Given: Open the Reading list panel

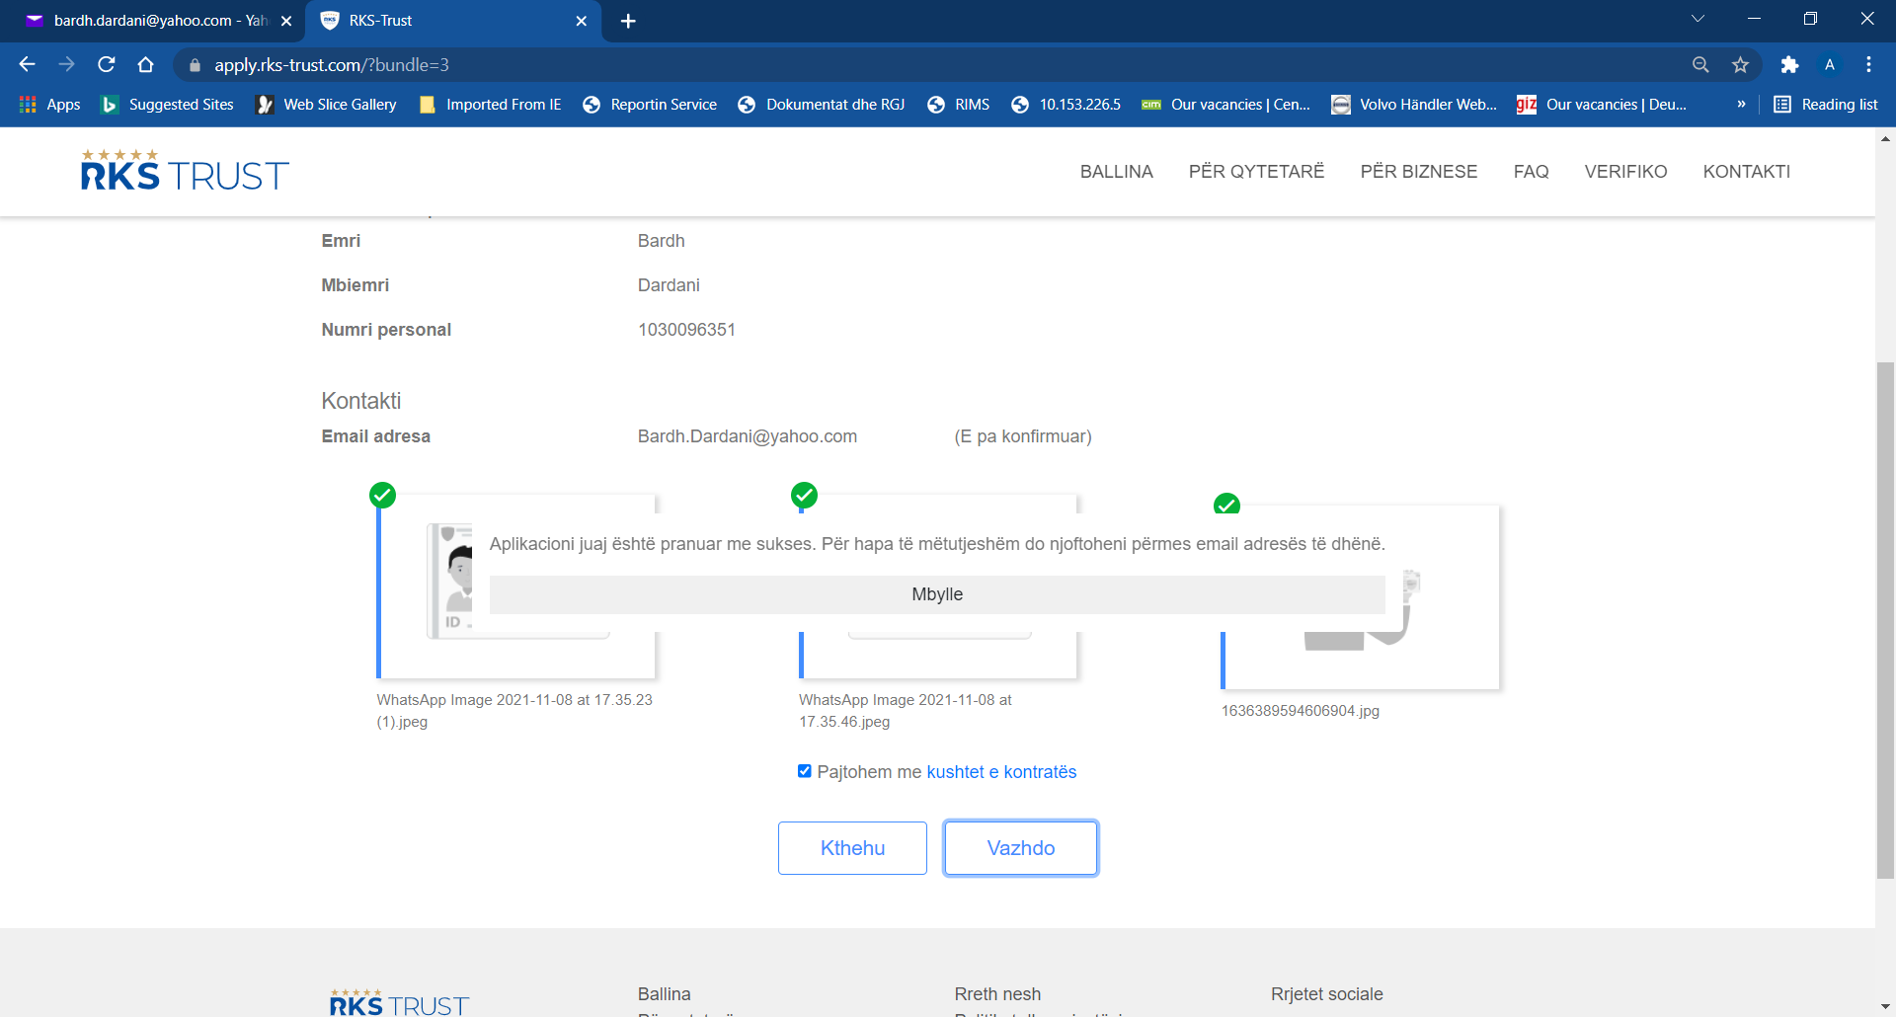Looking at the screenshot, I should point(1826,104).
